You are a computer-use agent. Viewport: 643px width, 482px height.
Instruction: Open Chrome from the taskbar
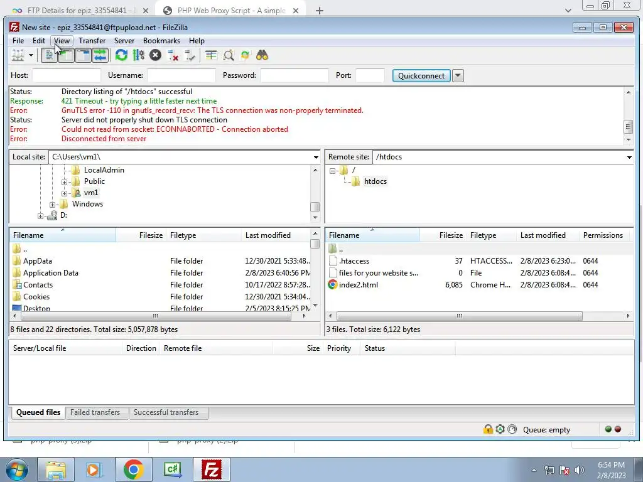134,469
